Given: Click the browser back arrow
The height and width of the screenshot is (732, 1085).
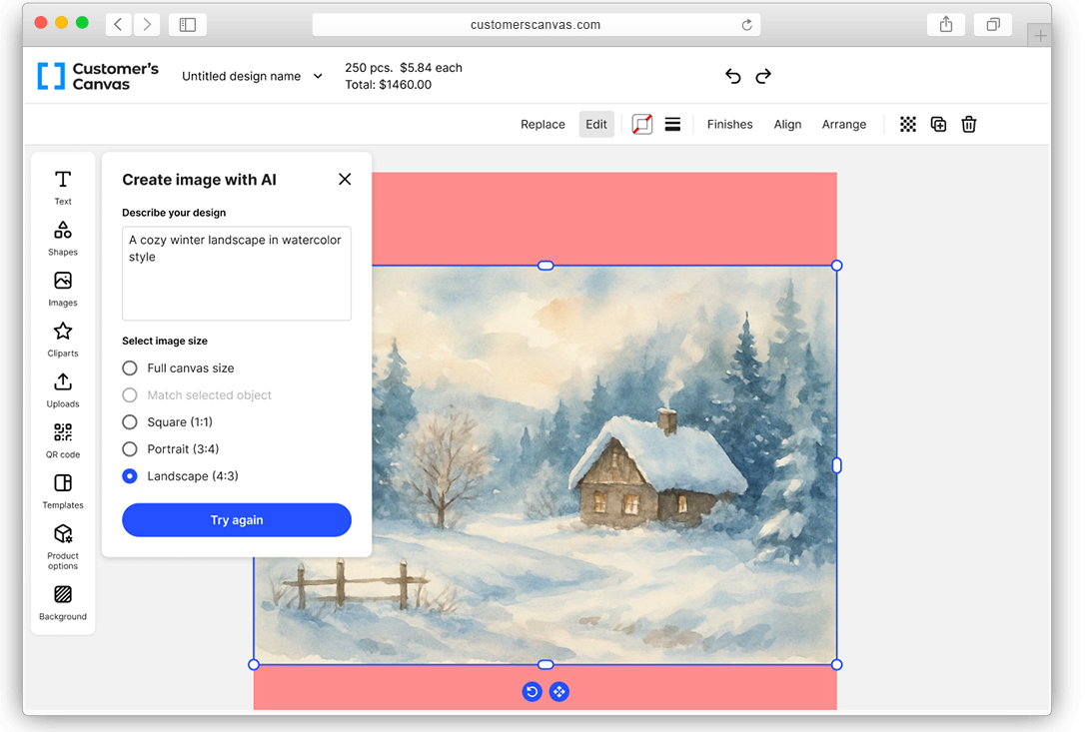Looking at the screenshot, I should click(x=118, y=25).
